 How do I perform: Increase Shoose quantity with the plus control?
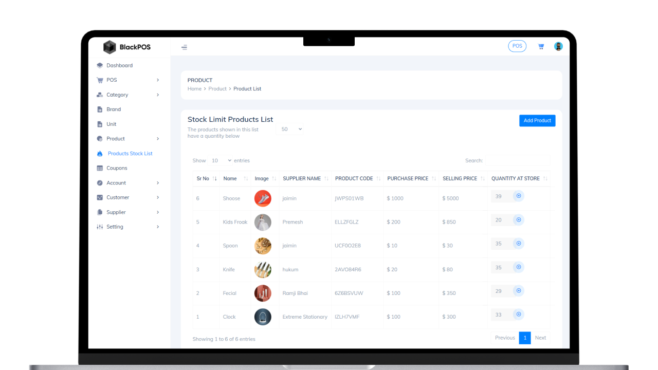519,196
